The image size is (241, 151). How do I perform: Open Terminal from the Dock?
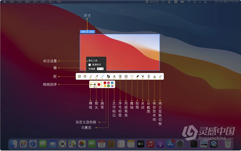click(194, 144)
